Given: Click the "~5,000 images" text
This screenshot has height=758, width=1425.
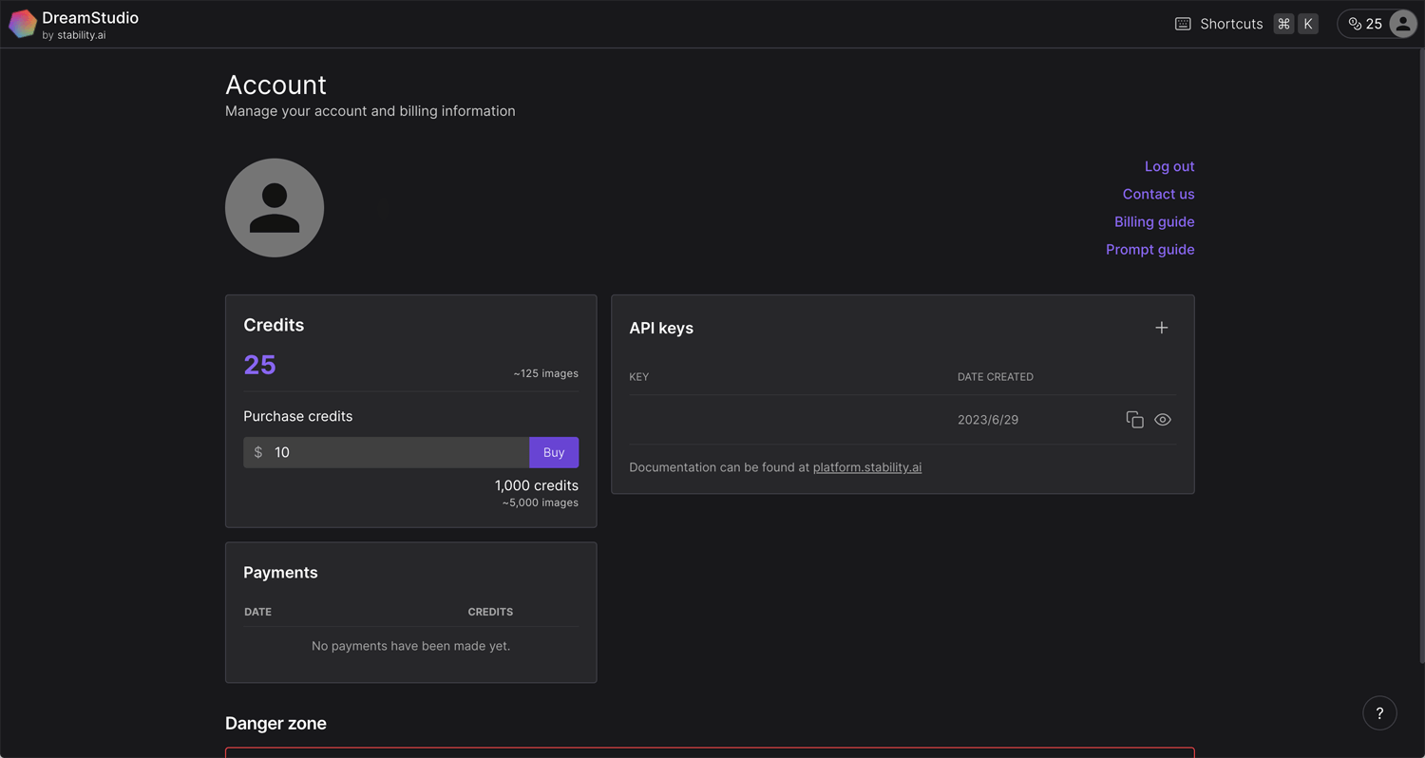Looking at the screenshot, I should (x=541, y=502).
